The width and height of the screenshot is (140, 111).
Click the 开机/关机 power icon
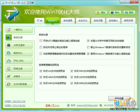click(x=9, y=61)
